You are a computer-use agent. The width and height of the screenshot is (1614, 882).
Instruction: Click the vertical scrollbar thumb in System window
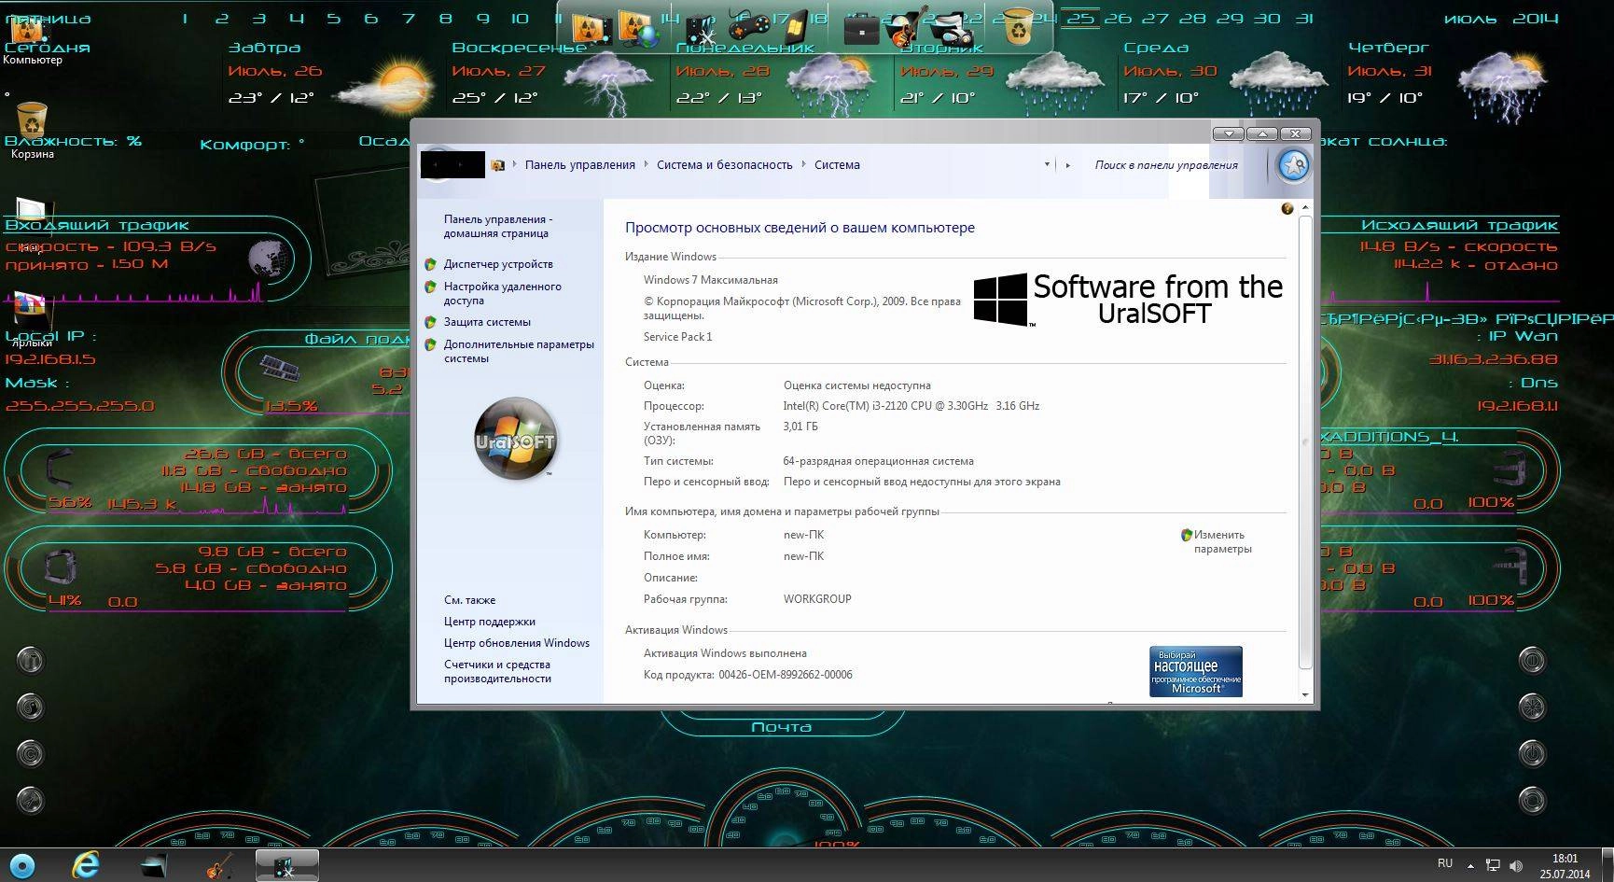[1305, 442]
